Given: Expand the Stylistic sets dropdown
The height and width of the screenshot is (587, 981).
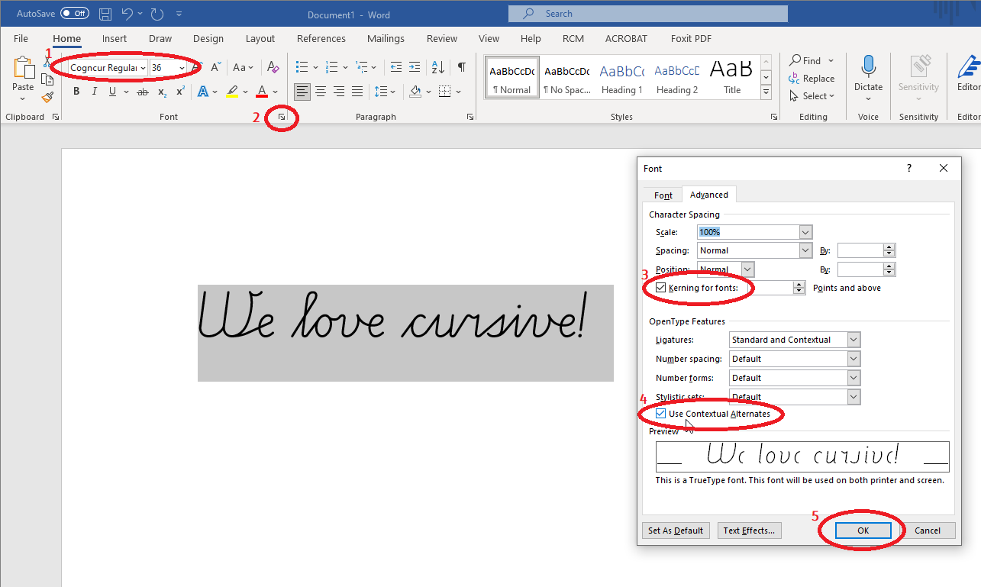Looking at the screenshot, I should pos(854,397).
